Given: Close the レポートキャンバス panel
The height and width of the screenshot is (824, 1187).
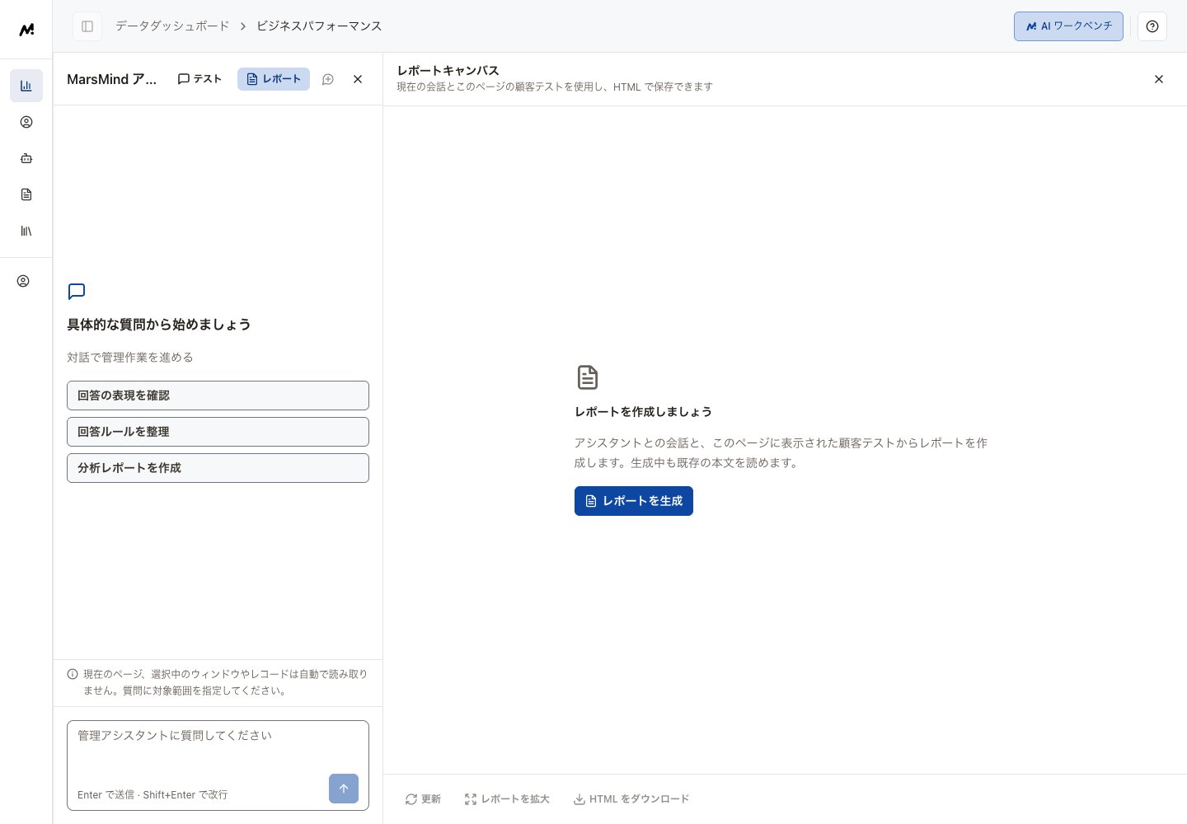Looking at the screenshot, I should coord(1159,79).
